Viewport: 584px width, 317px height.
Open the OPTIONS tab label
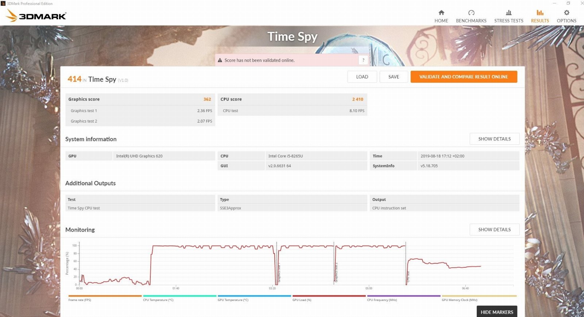point(566,21)
